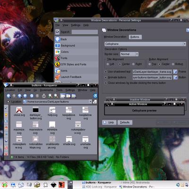The height and width of the screenshot is (189, 189).
Task: Click the volume speaker icon in the system tray
Action: pos(178,185)
